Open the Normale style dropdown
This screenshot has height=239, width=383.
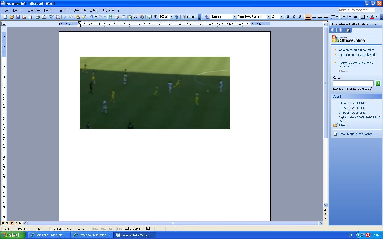(x=234, y=17)
